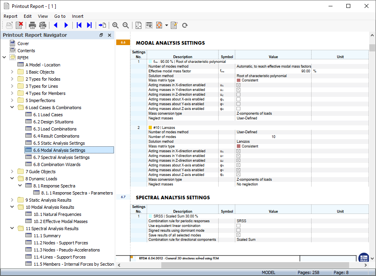Click the refresh report icon
This screenshot has height=276, width=376.
pyautogui.click(x=185, y=25)
